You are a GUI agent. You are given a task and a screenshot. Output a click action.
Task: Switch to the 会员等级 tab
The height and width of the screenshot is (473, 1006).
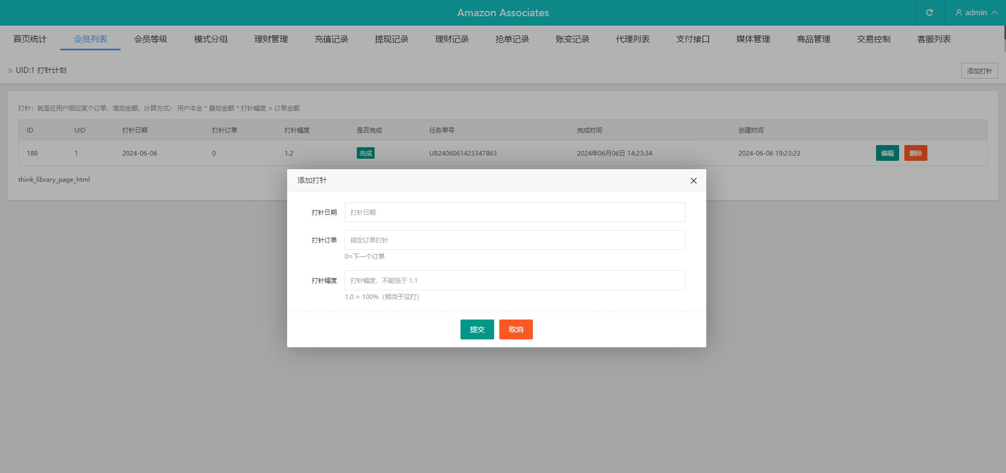coord(150,39)
